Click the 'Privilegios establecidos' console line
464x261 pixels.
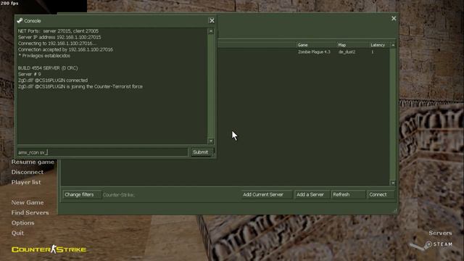pyautogui.click(x=44, y=56)
